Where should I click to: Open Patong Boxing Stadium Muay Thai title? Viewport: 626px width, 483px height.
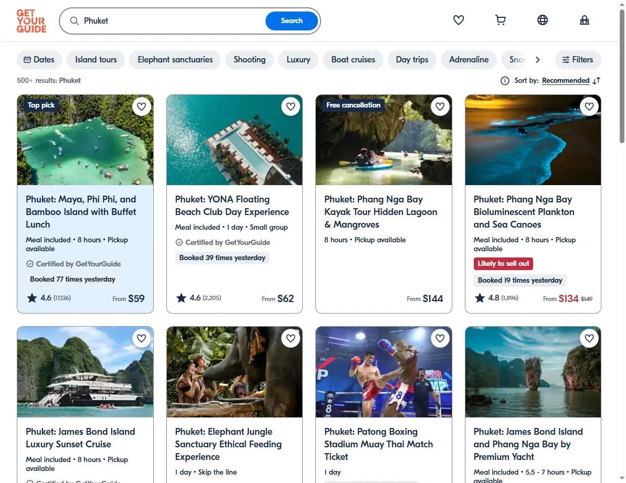point(378,444)
